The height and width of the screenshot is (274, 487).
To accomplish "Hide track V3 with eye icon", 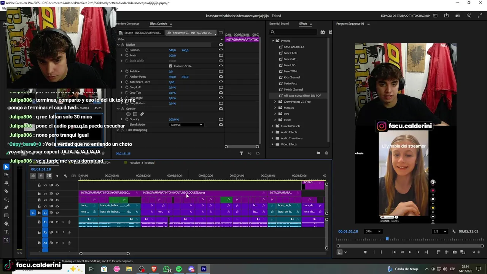I will 57,200.
